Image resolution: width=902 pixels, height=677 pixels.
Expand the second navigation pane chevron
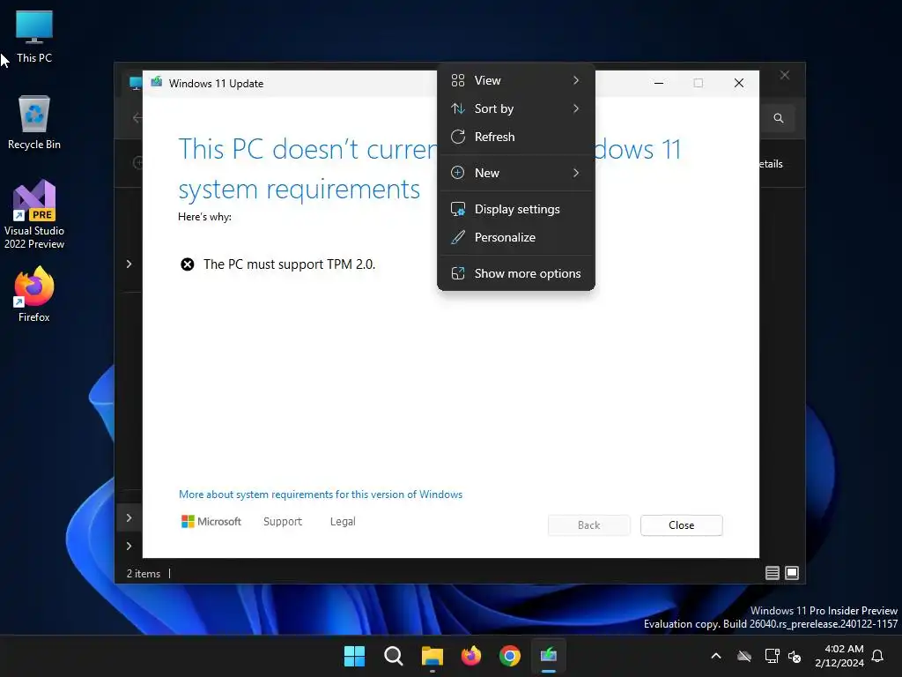129,517
